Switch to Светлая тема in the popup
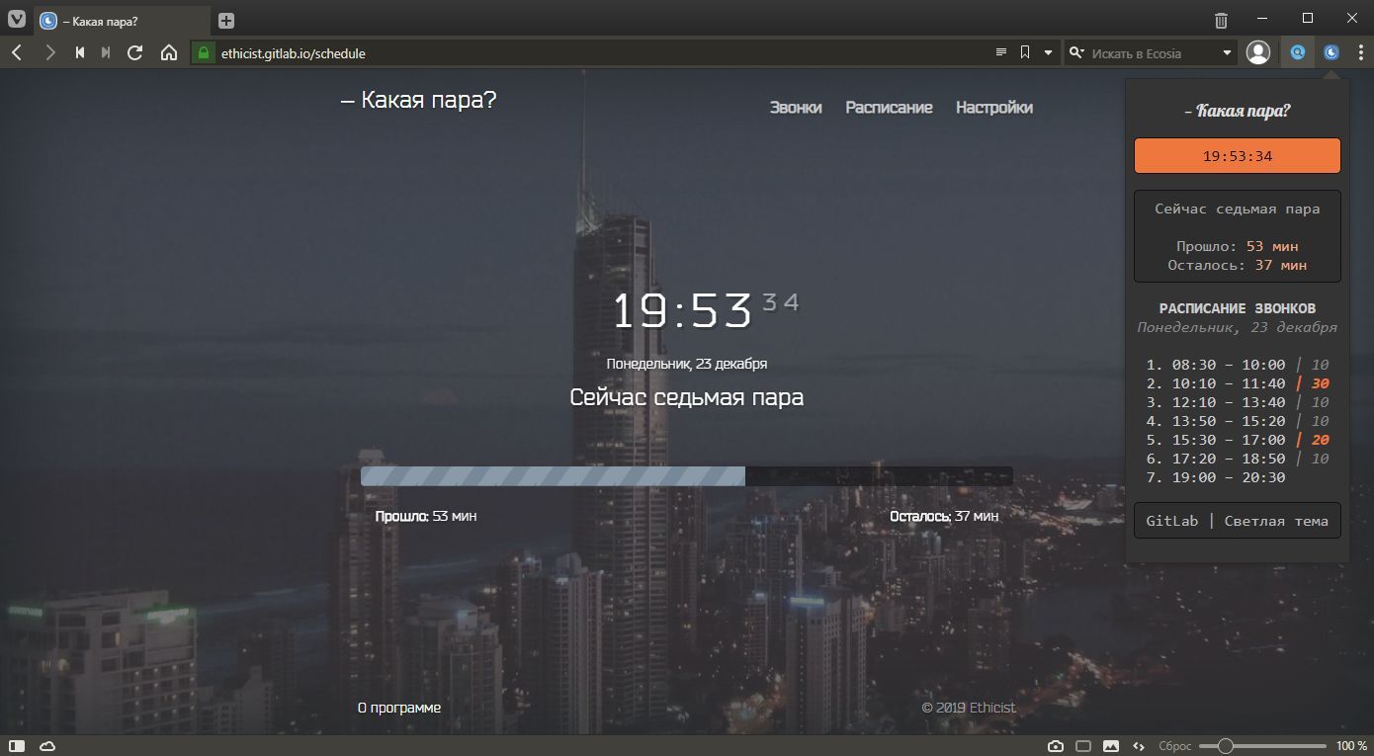The image size is (1374, 756). pyautogui.click(x=1276, y=521)
